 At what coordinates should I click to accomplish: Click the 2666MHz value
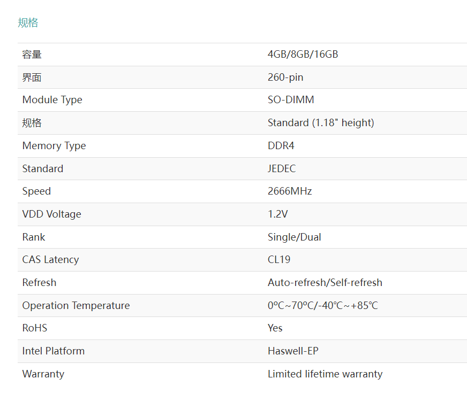click(x=290, y=191)
